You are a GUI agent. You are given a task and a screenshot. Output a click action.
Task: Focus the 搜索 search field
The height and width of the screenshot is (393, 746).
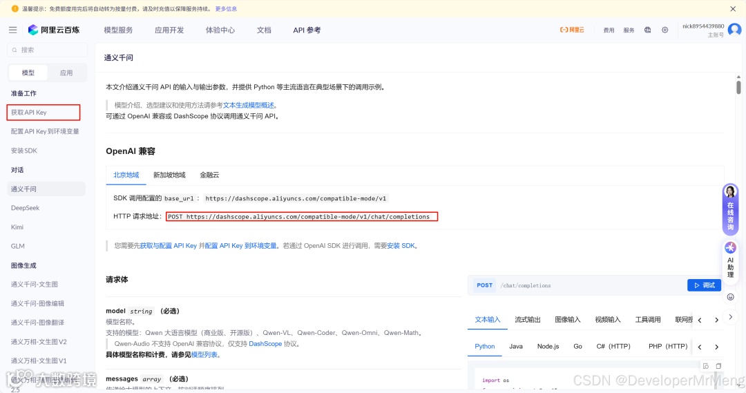click(x=47, y=50)
